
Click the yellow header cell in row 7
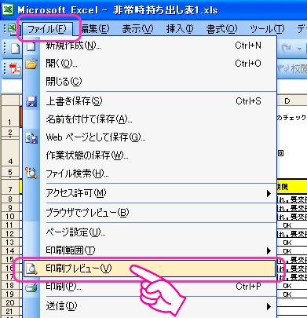292,187
